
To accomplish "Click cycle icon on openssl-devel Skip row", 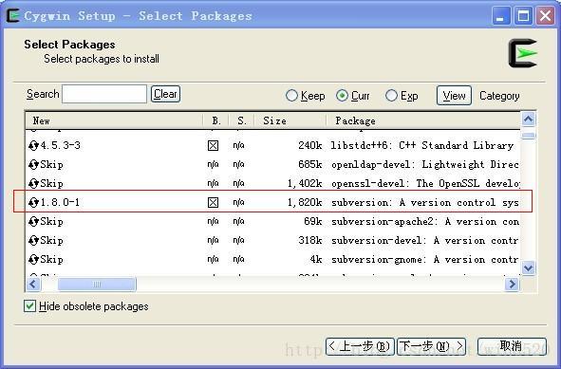I will pos(33,183).
